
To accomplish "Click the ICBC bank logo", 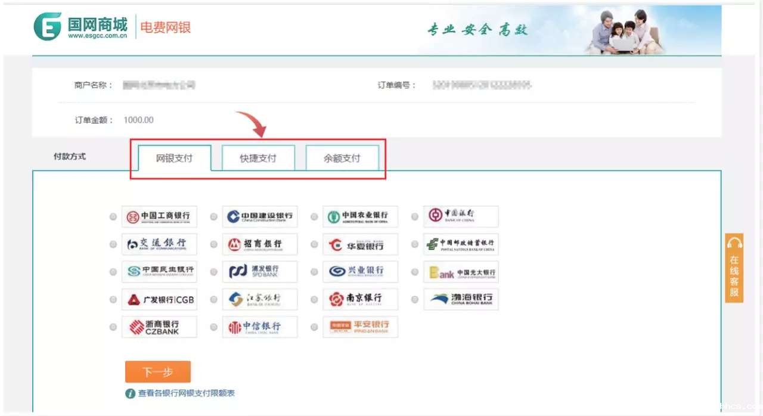I will [159, 217].
